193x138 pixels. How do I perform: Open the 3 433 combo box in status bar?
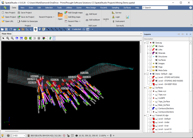[24, 136]
